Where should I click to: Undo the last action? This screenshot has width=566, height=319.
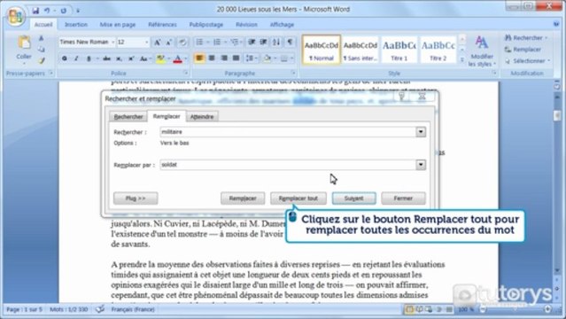click(x=47, y=11)
